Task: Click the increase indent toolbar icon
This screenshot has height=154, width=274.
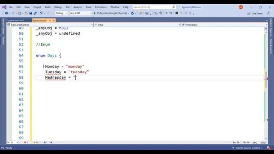Action: pyautogui.click(x=160, y=13)
